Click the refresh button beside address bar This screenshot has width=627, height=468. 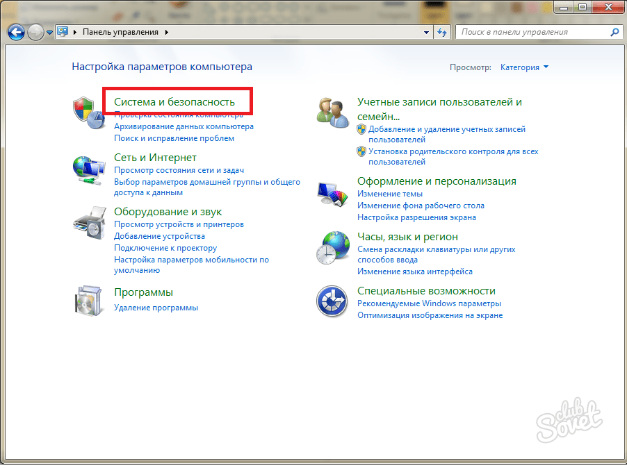pyautogui.click(x=443, y=32)
